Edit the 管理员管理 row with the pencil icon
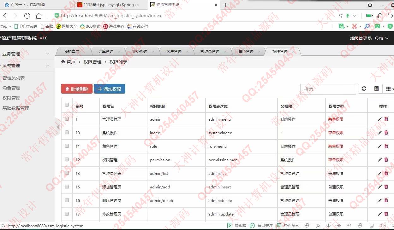 380,119
